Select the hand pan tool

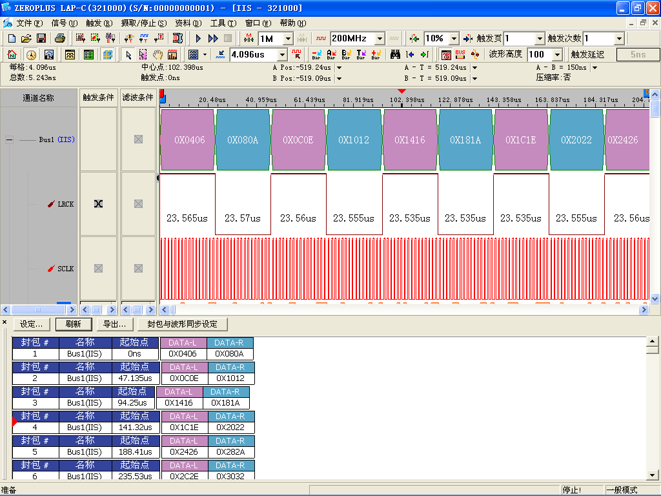[x=158, y=55]
